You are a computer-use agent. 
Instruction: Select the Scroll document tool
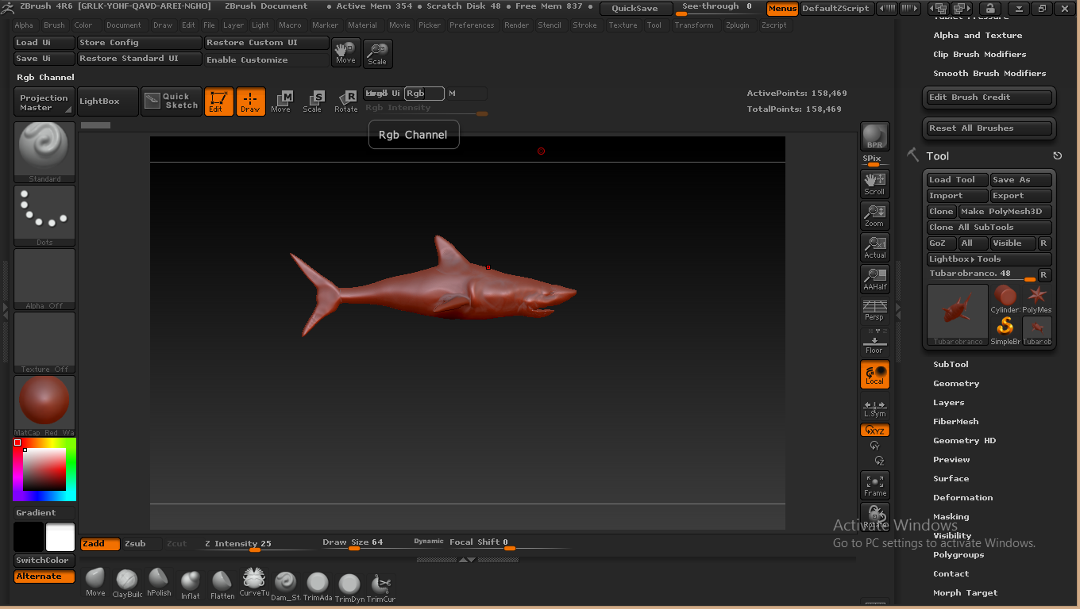pyautogui.click(x=875, y=184)
